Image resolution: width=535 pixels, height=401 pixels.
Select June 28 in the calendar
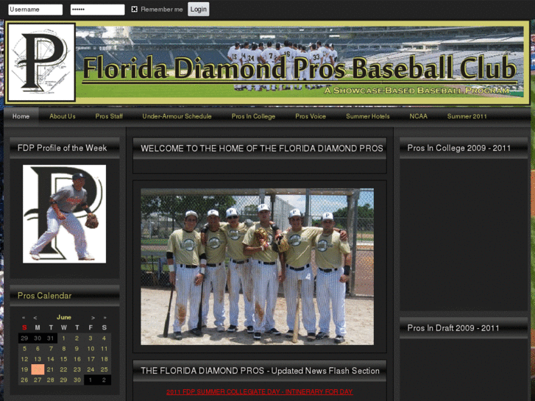click(x=51, y=380)
